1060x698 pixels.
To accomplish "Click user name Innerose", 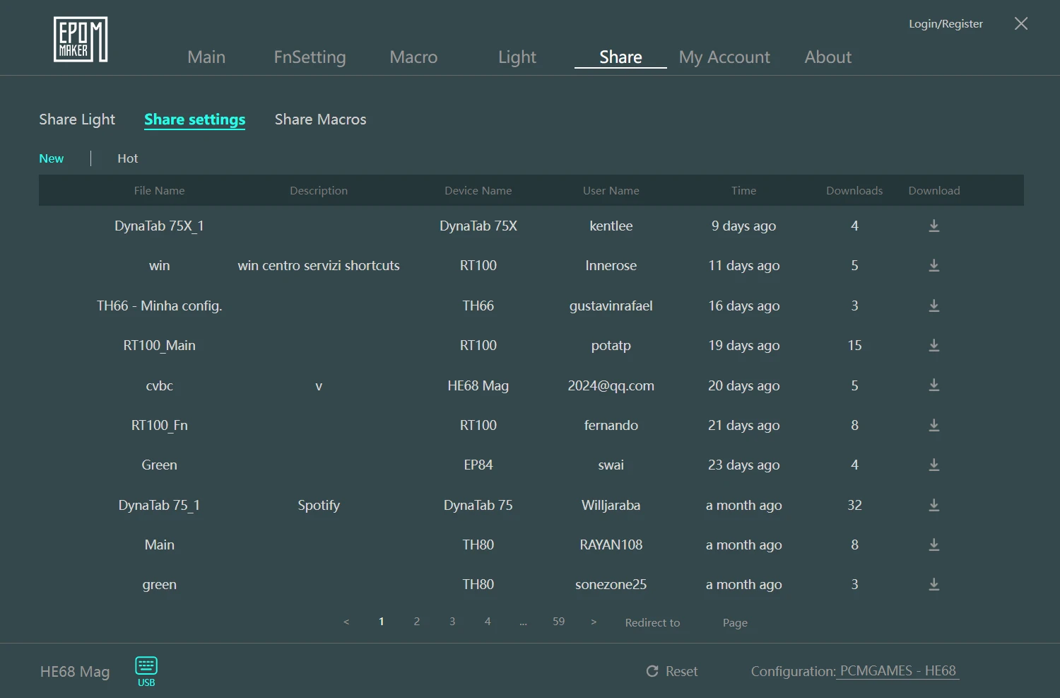I will [x=611, y=265].
